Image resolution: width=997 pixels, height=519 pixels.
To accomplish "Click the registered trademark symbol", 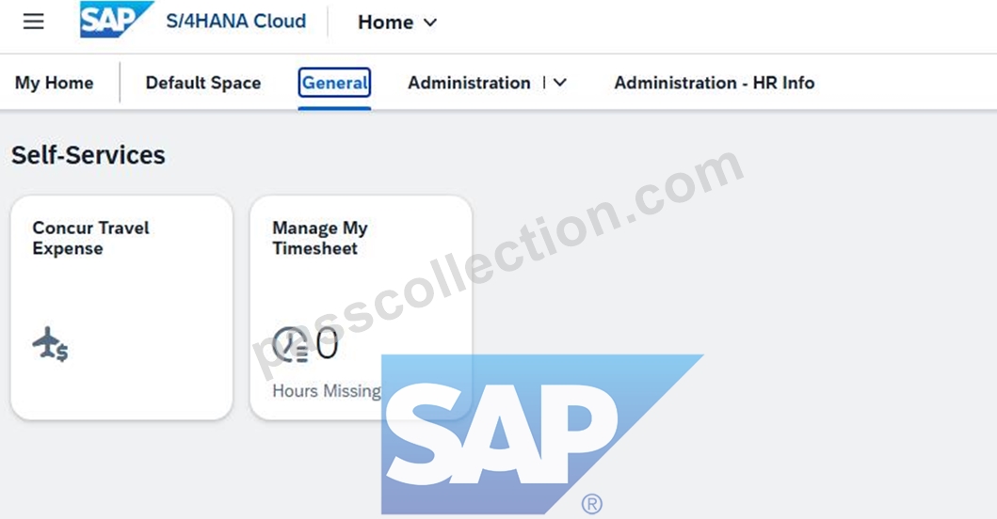I will [x=591, y=504].
